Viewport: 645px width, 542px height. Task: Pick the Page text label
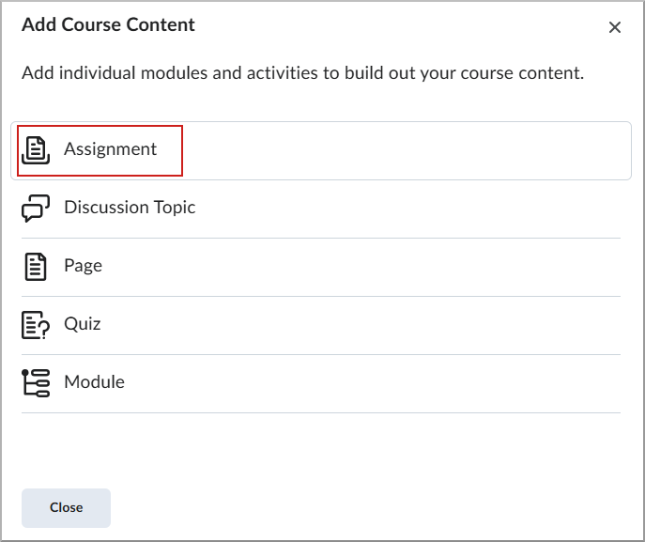click(x=84, y=266)
